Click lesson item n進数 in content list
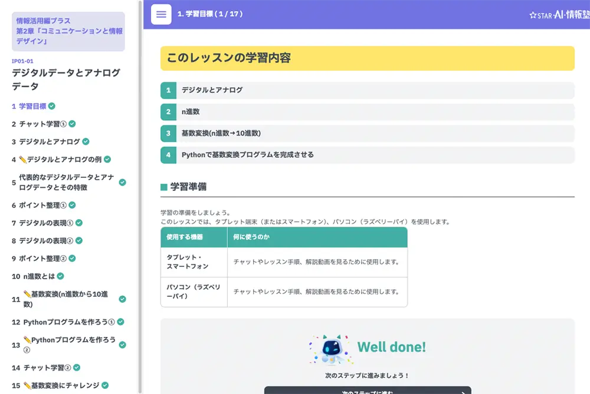 [367, 111]
